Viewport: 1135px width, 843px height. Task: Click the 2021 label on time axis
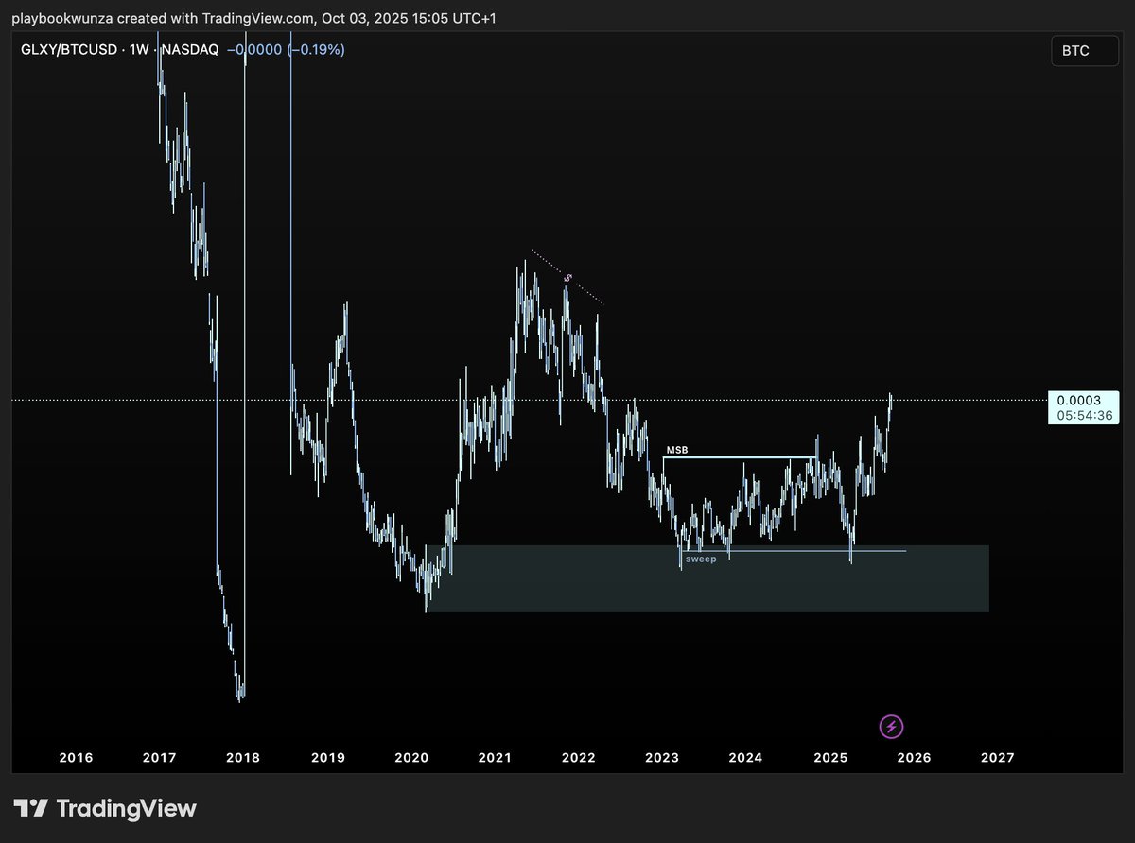[x=495, y=757]
